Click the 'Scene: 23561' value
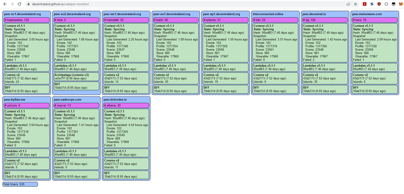Screen dimensions: 404x194 click(x=265, y=50)
